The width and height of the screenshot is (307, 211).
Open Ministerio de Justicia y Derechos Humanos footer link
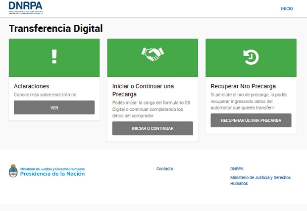pos(260,180)
